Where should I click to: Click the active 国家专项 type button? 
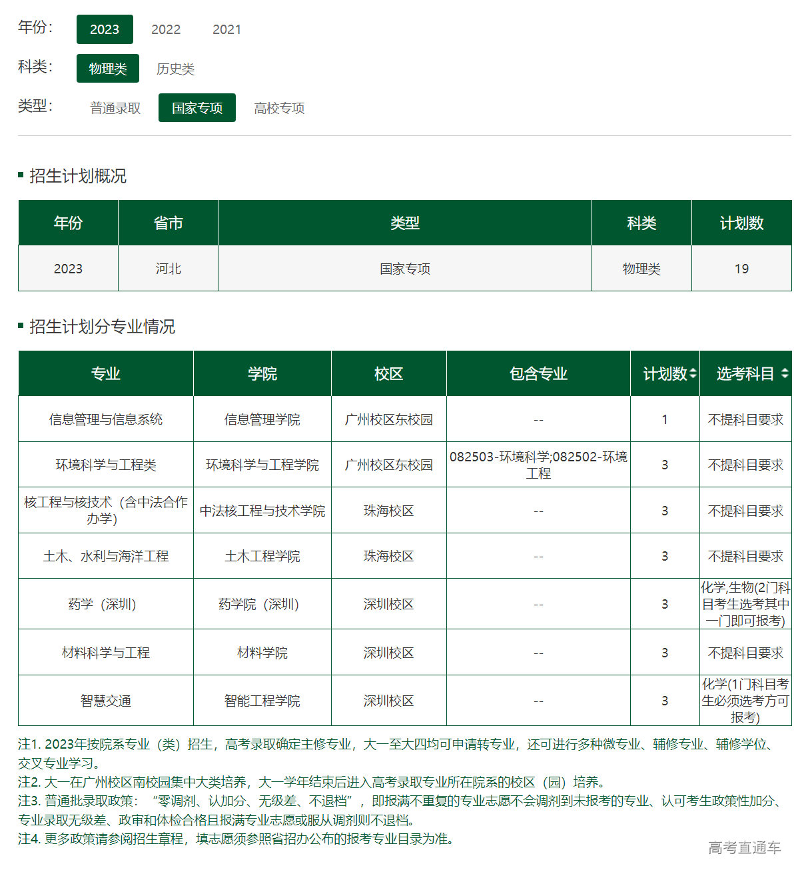197,107
